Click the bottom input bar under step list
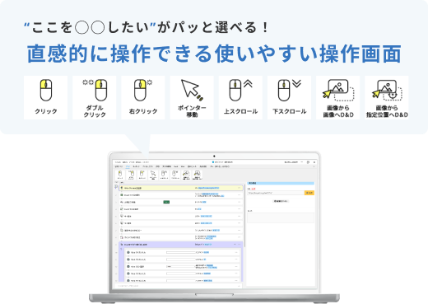This screenshot has height=304, width=428. click(179, 286)
